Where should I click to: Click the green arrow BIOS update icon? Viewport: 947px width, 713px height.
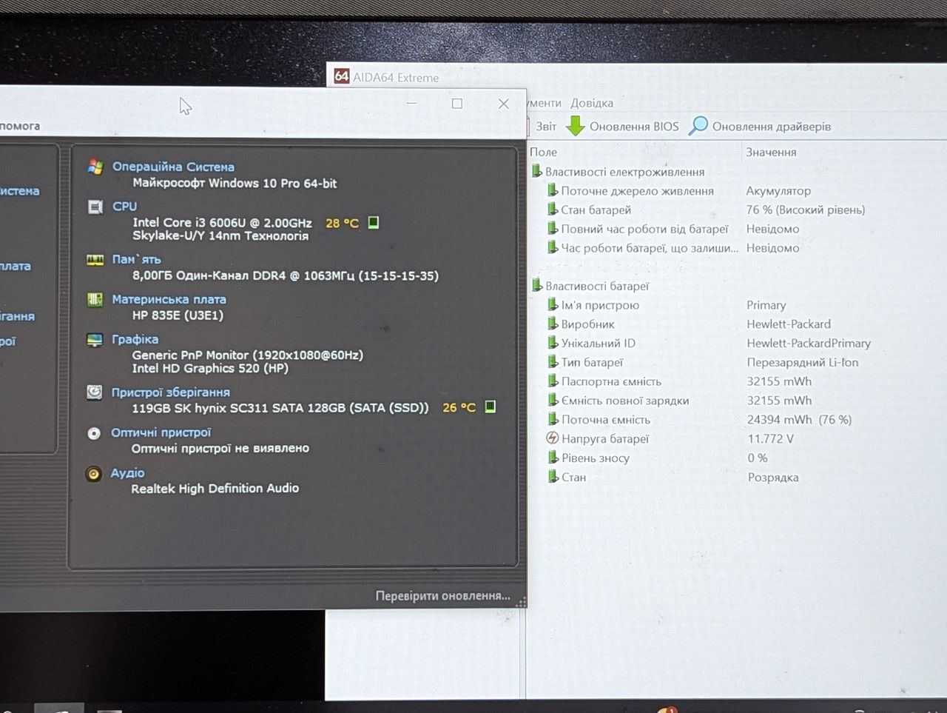click(576, 126)
